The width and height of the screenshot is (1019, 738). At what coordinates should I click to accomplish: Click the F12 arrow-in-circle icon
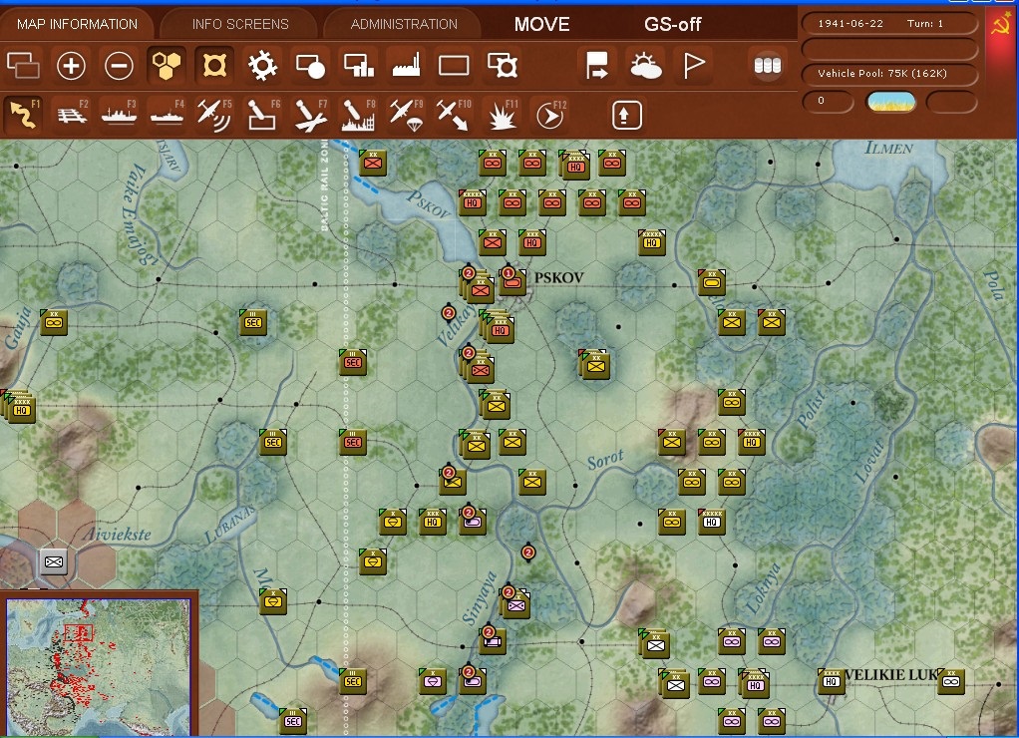pos(550,115)
